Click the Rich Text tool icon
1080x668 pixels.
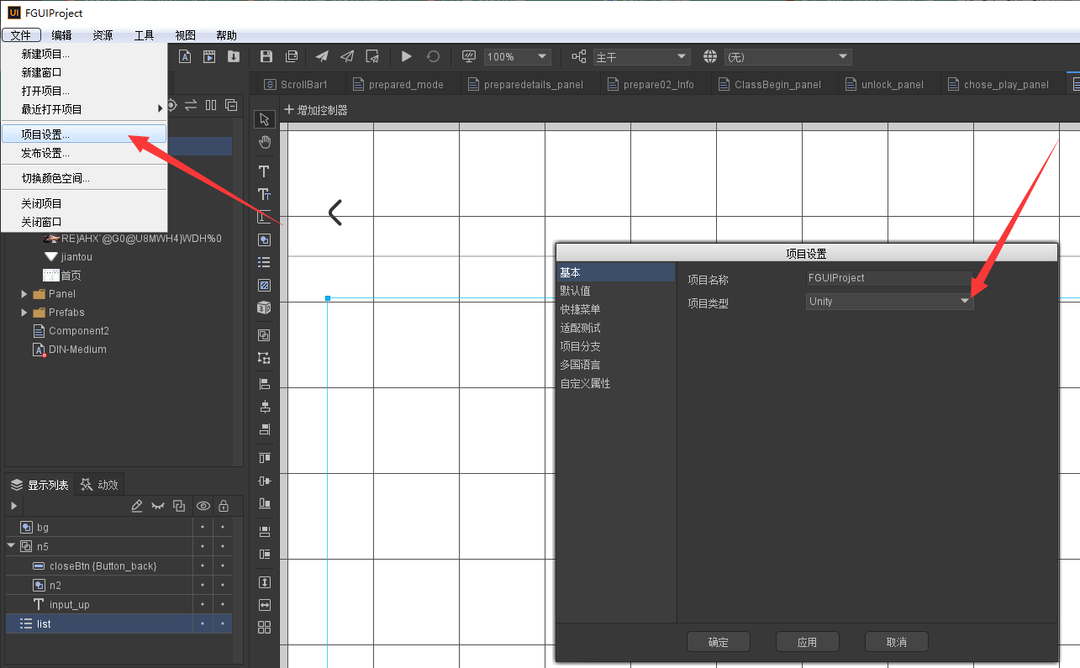coord(264,194)
